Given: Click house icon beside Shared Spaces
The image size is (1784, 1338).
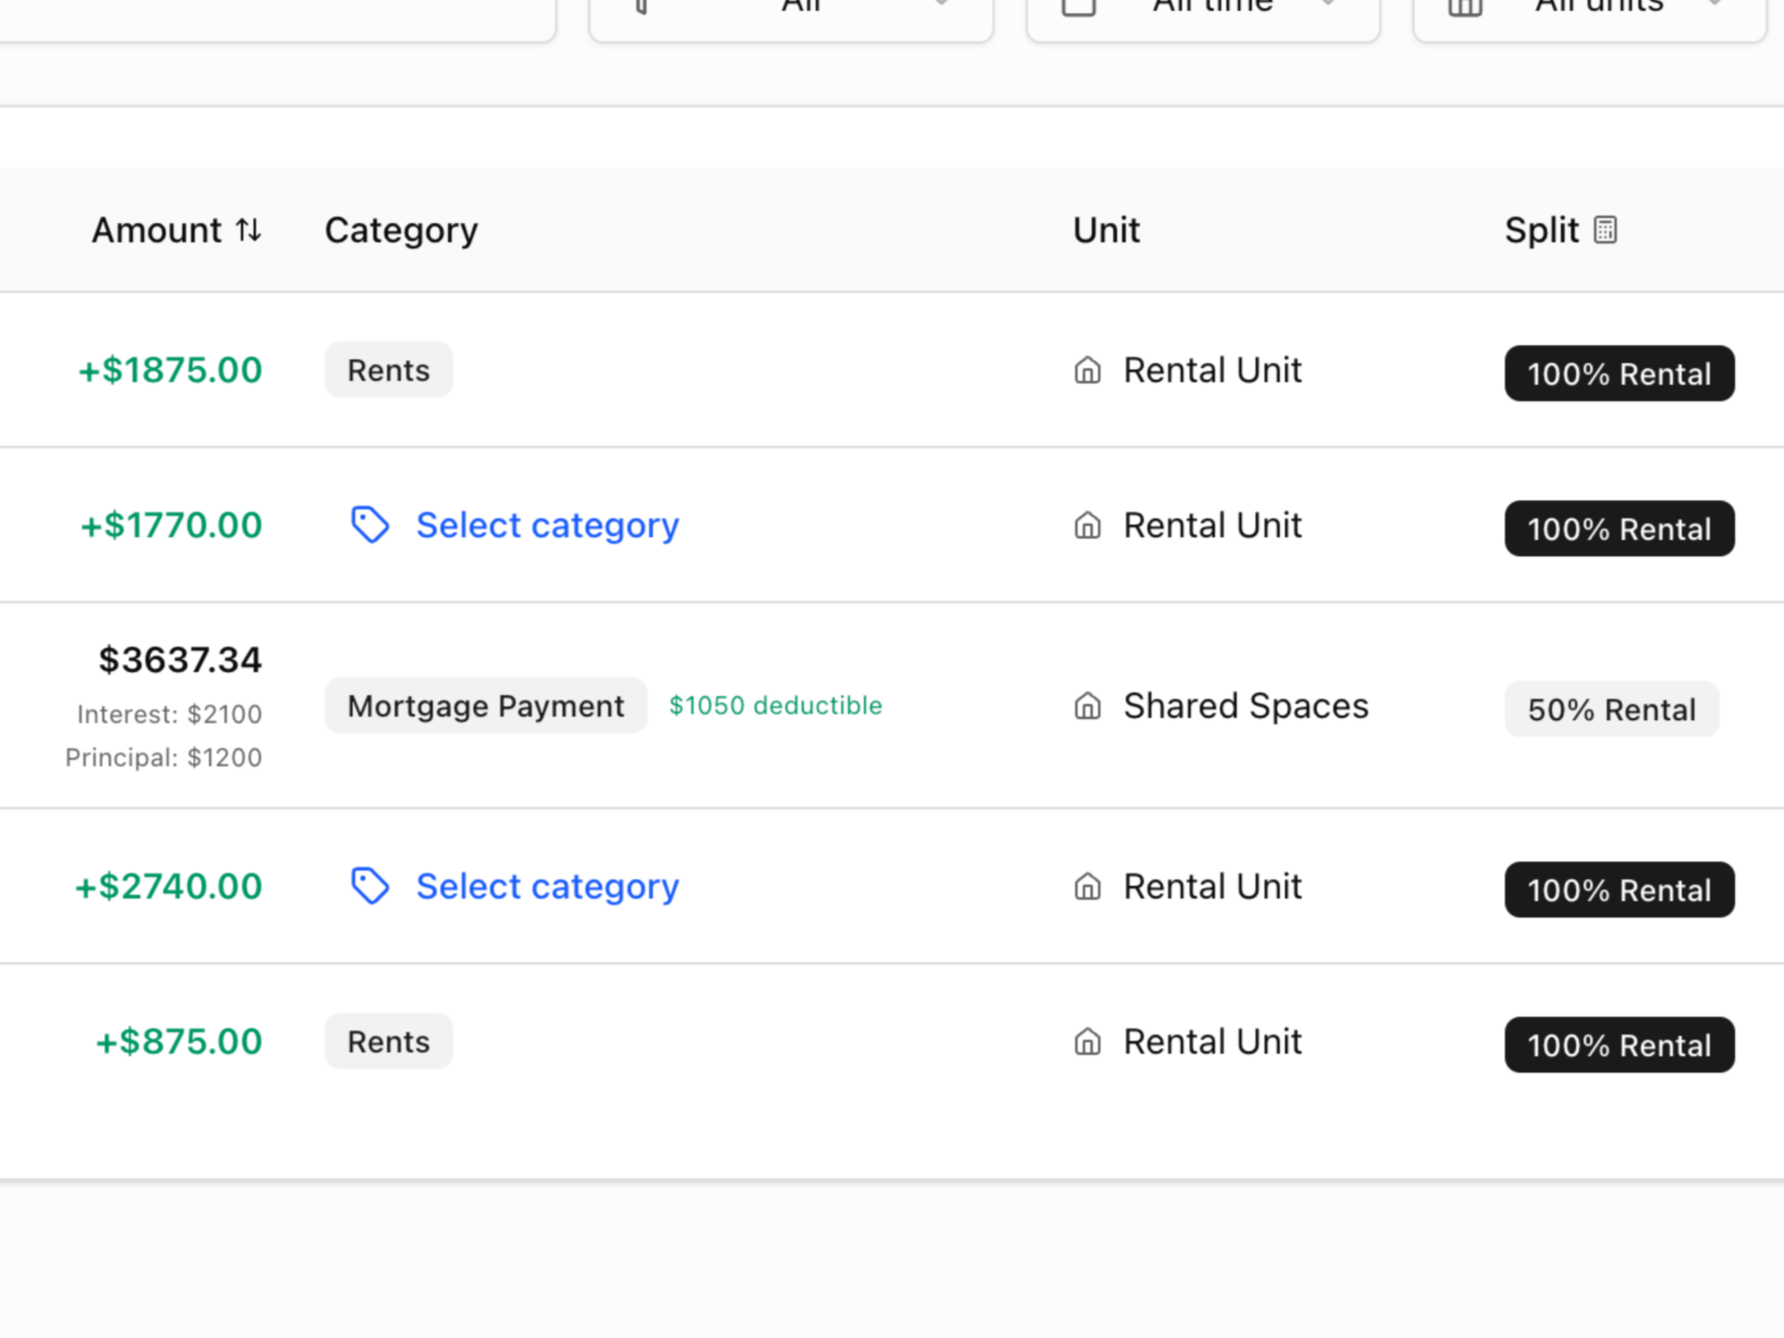Looking at the screenshot, I should click(x=1087, y=706).
